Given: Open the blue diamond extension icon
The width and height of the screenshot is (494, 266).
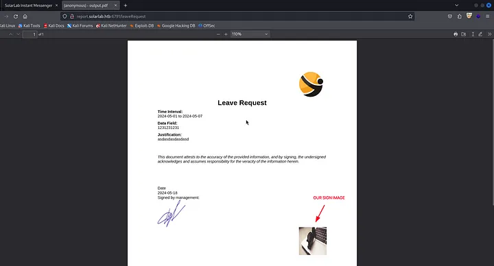Looking at the screenshot, I should coord(478,16).
